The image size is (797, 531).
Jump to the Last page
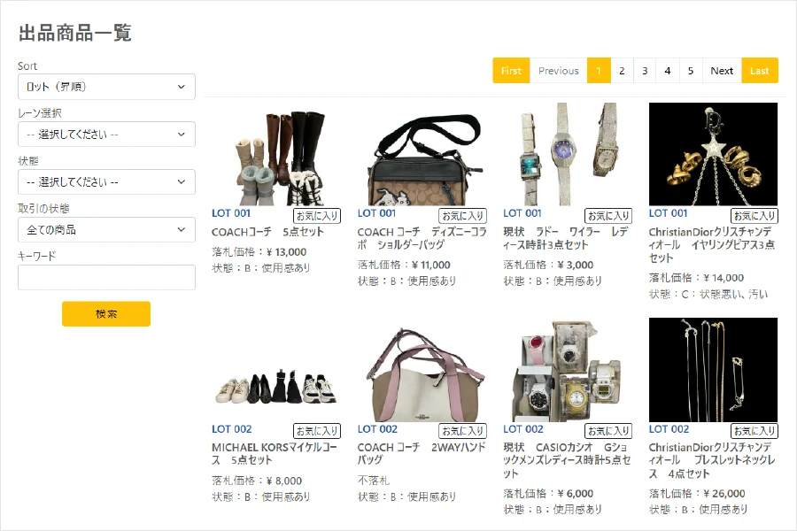[760, 71]
